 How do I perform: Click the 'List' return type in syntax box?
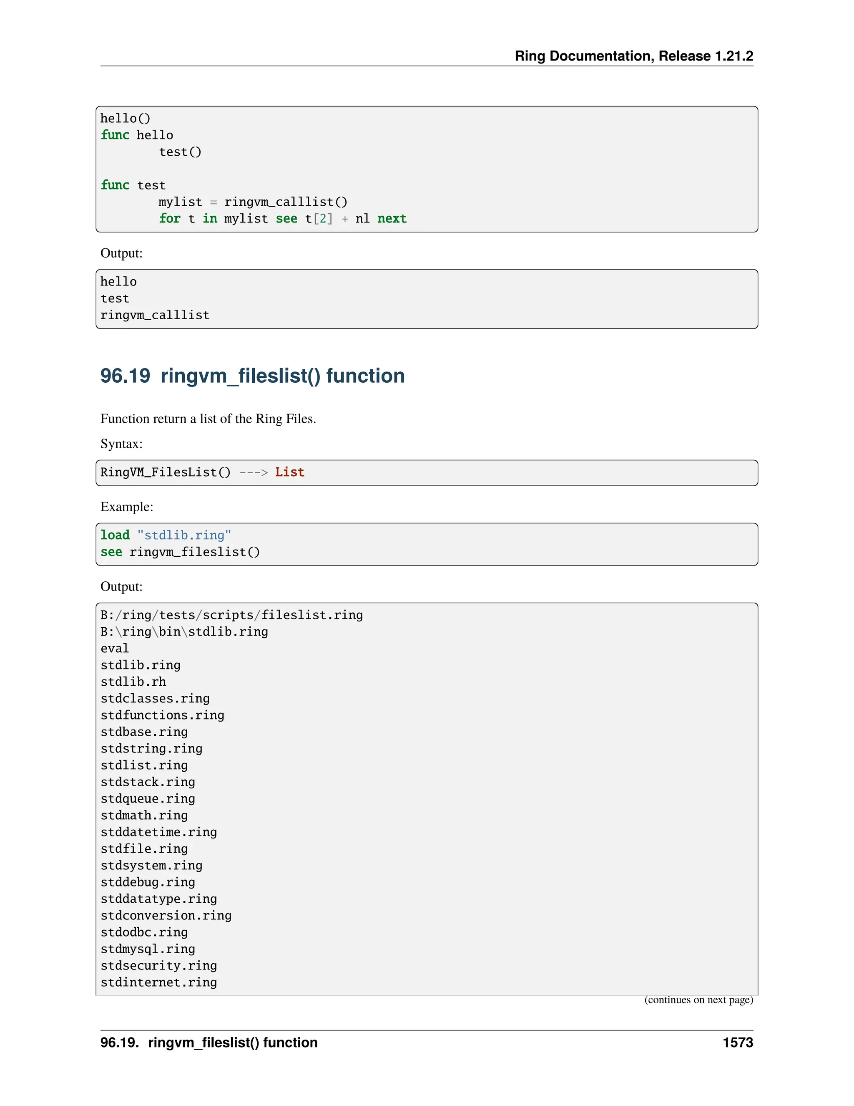pos(289,472)
